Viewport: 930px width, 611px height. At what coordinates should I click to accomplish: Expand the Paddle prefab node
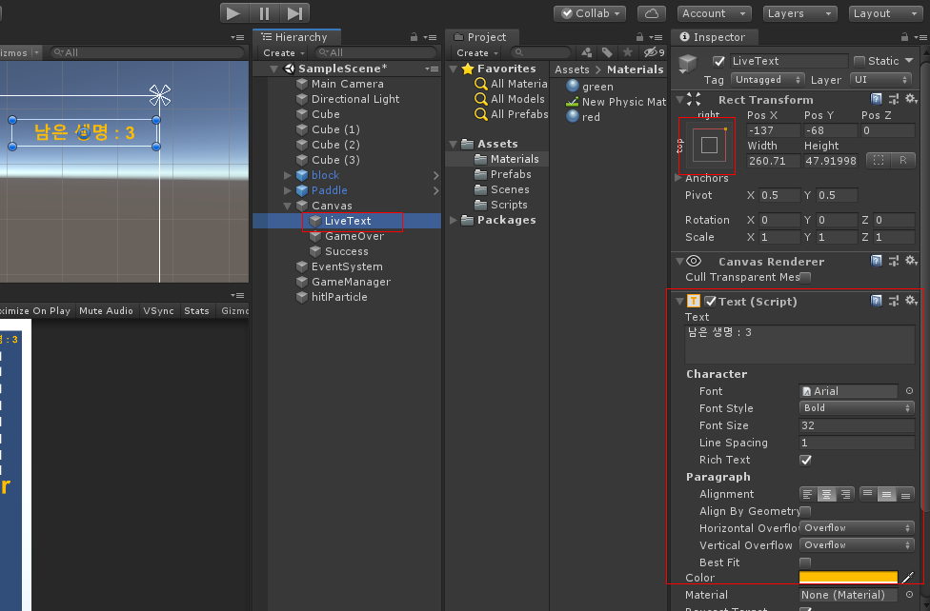tap(288, 191)
